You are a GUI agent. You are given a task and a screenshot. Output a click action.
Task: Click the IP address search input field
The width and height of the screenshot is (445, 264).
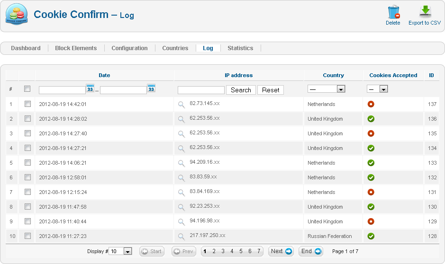tap(201, 90)
